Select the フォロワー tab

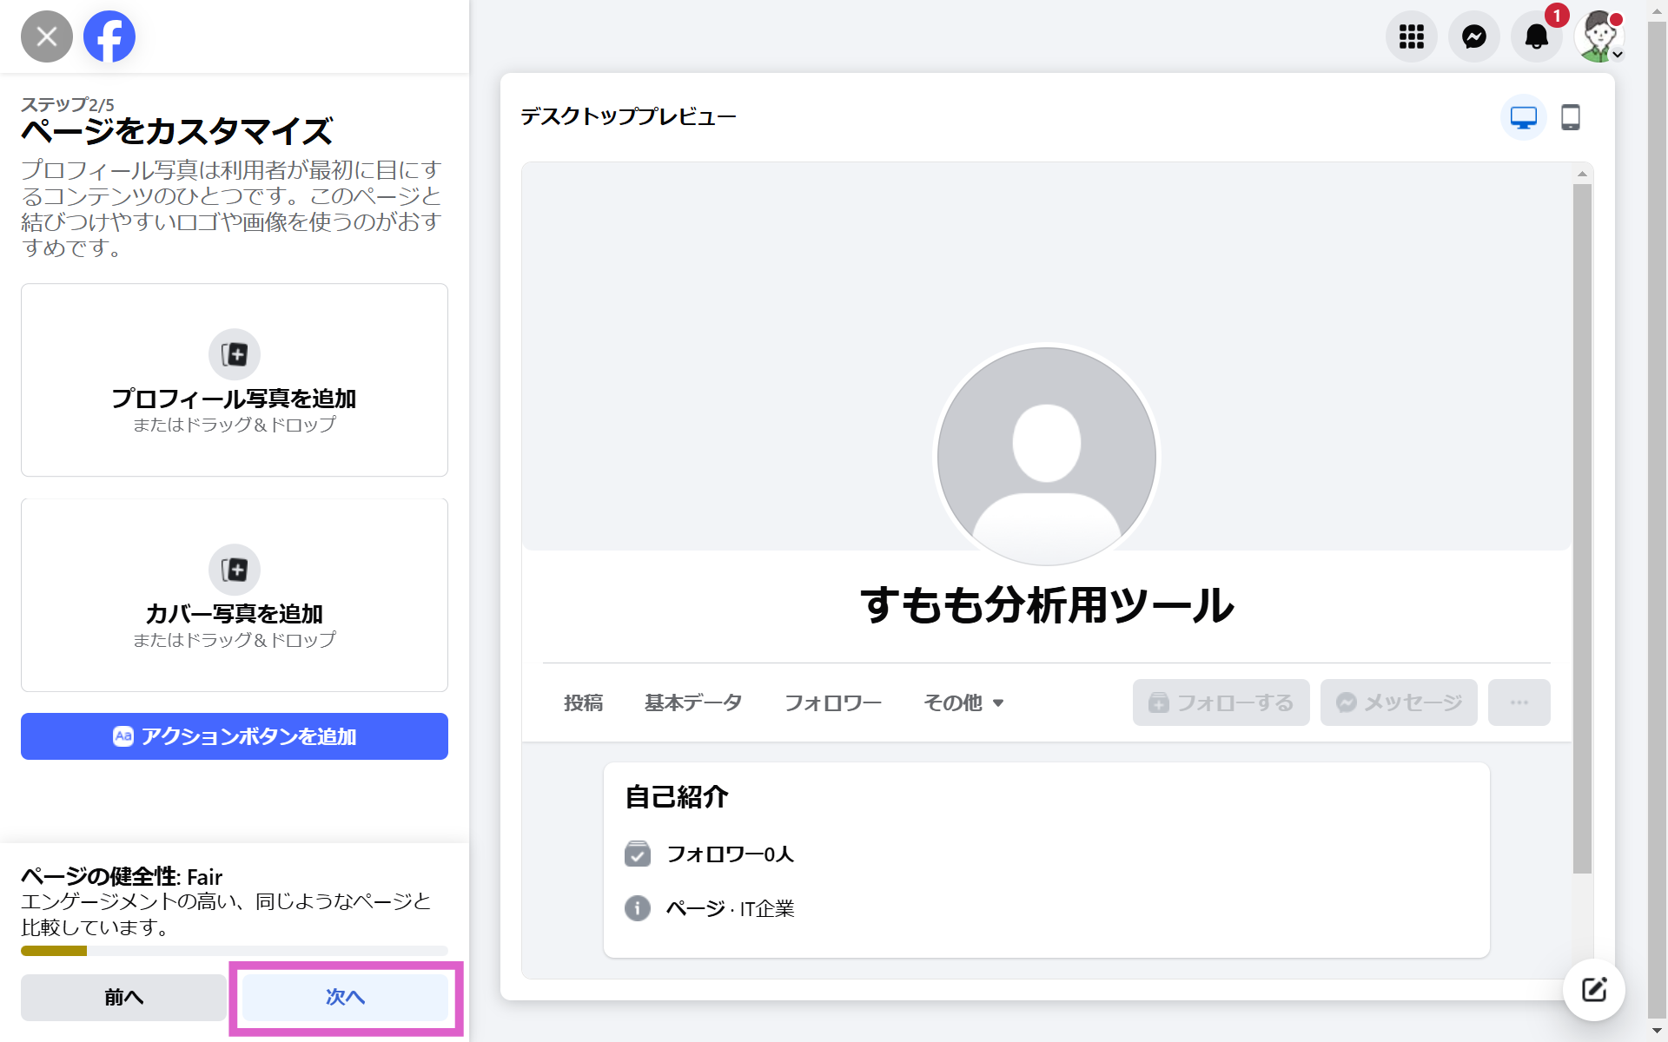pyautogui.click(x=832, y=702)
